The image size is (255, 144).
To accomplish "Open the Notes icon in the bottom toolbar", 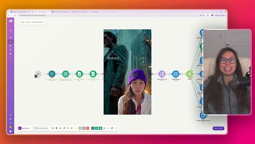I will pyautogui.click(x=64, y=128).
